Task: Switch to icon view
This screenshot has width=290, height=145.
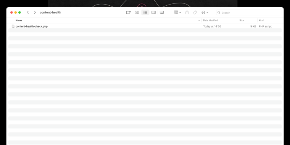Action: [137, 12]
